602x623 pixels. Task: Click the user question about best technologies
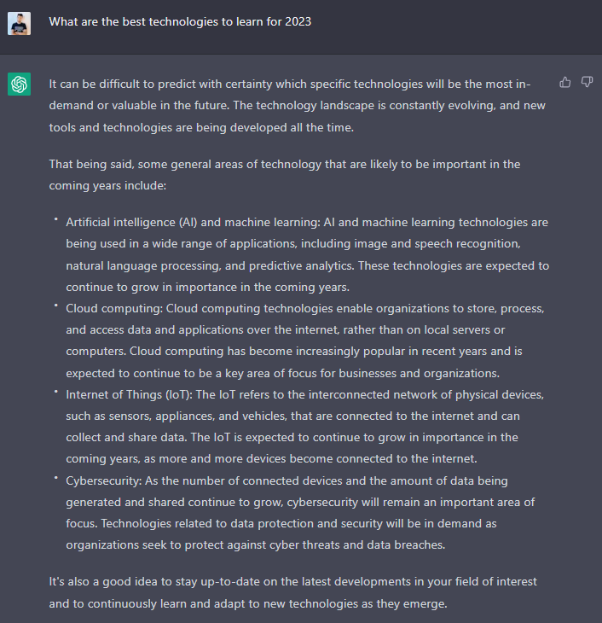(x=180, y=22)
